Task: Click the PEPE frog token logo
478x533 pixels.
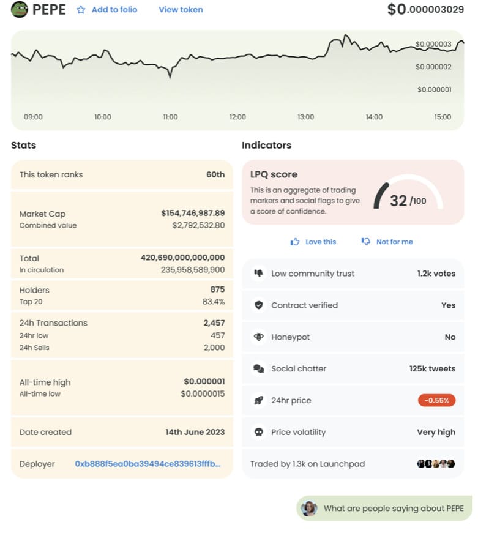Action: (x=20, y=9)
